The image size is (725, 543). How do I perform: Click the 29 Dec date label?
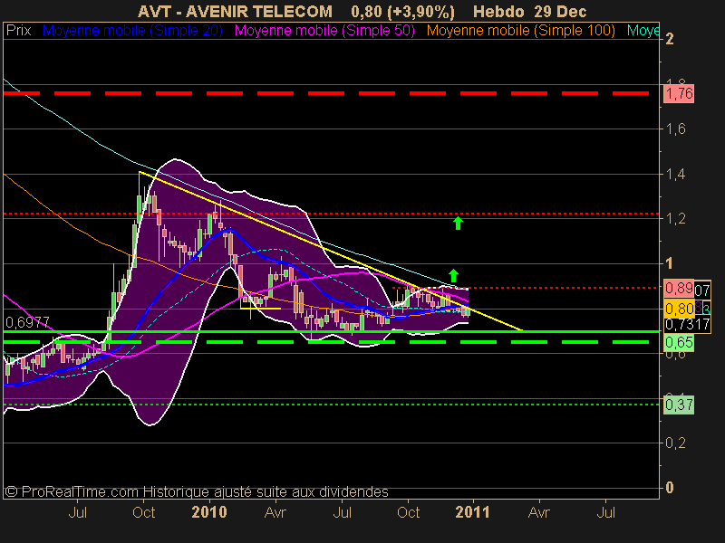click(560, 12)
